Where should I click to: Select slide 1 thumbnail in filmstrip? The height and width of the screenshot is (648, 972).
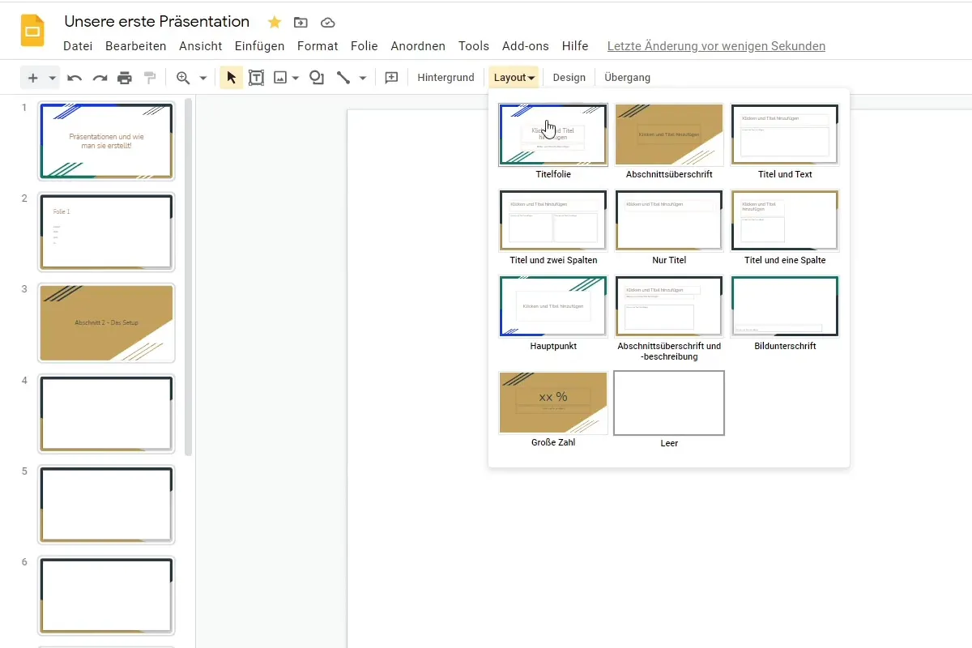(x=106, y=141)
